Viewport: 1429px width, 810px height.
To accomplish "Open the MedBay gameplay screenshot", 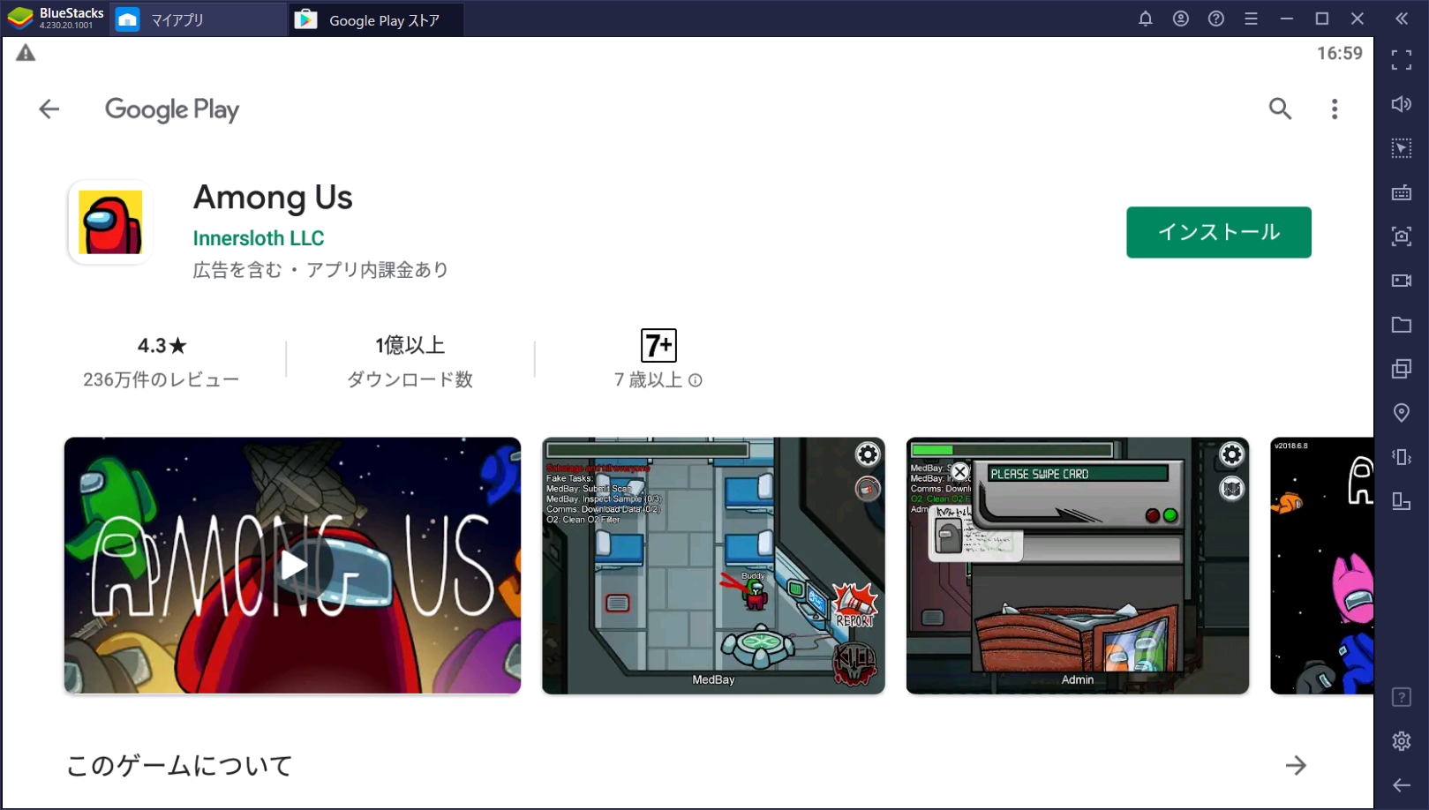I will coord(713,566).
